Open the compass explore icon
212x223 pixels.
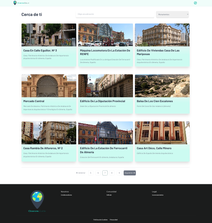[x=195, y=3]
